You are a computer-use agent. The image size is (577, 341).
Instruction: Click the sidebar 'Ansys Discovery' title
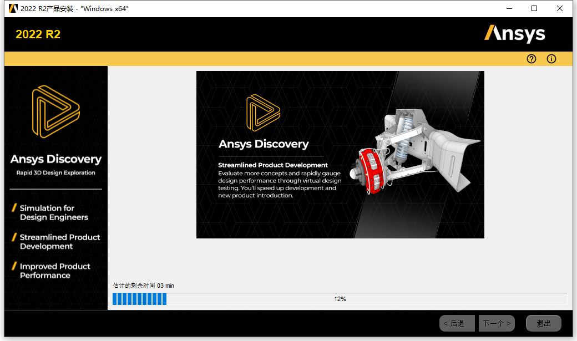pos(55,159)
